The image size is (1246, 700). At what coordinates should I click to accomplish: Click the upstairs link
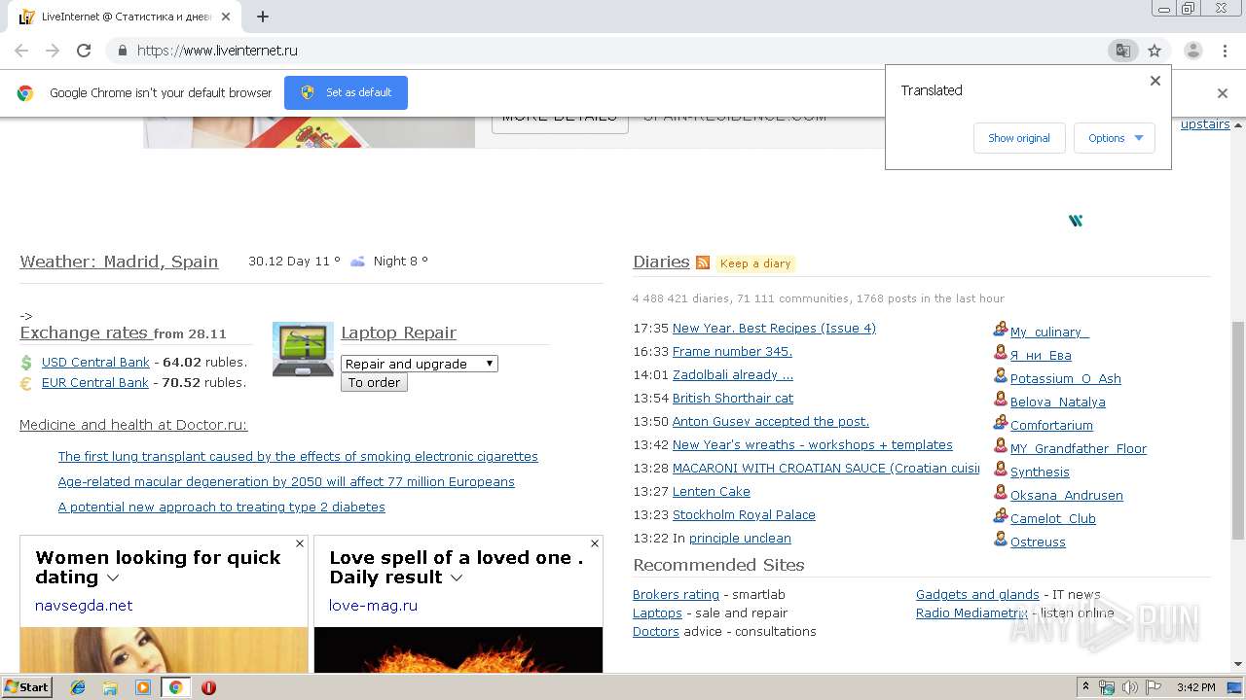pos(1205,124)
